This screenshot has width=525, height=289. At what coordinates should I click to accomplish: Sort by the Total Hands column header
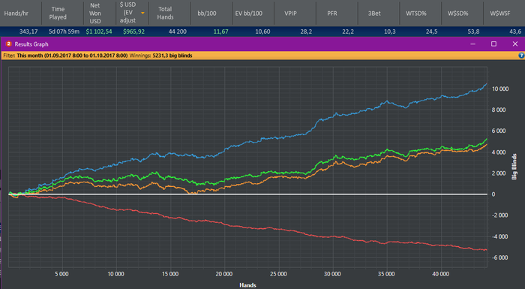point(169,13)
